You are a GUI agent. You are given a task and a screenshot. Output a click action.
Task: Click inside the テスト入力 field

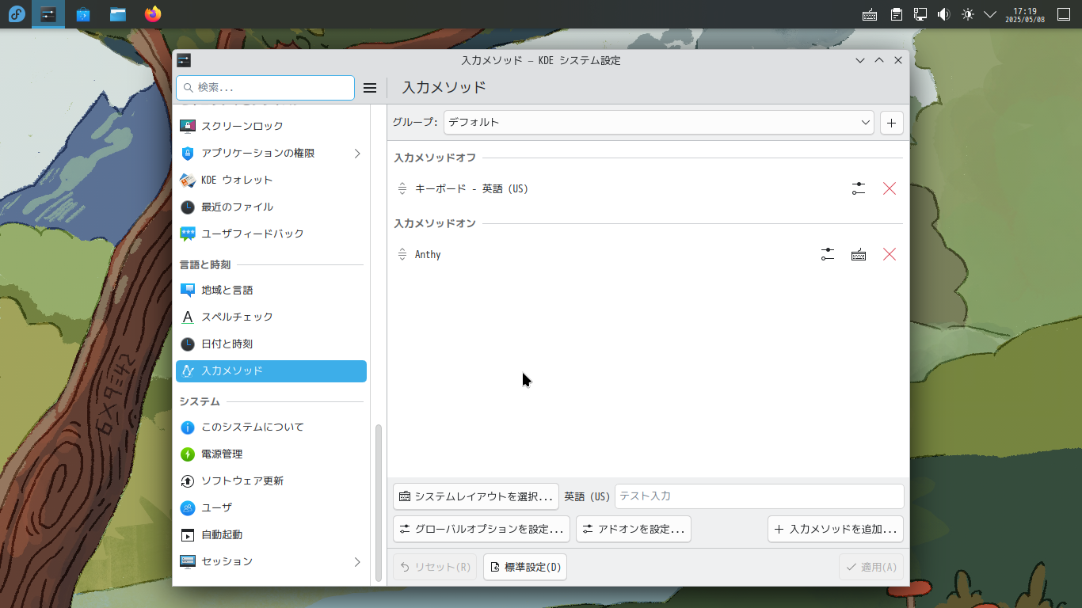tap(759, 496)
